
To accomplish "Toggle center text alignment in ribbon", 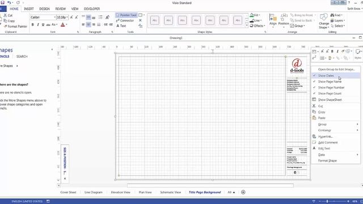I will pyautogui.click(x=88, y=24).
